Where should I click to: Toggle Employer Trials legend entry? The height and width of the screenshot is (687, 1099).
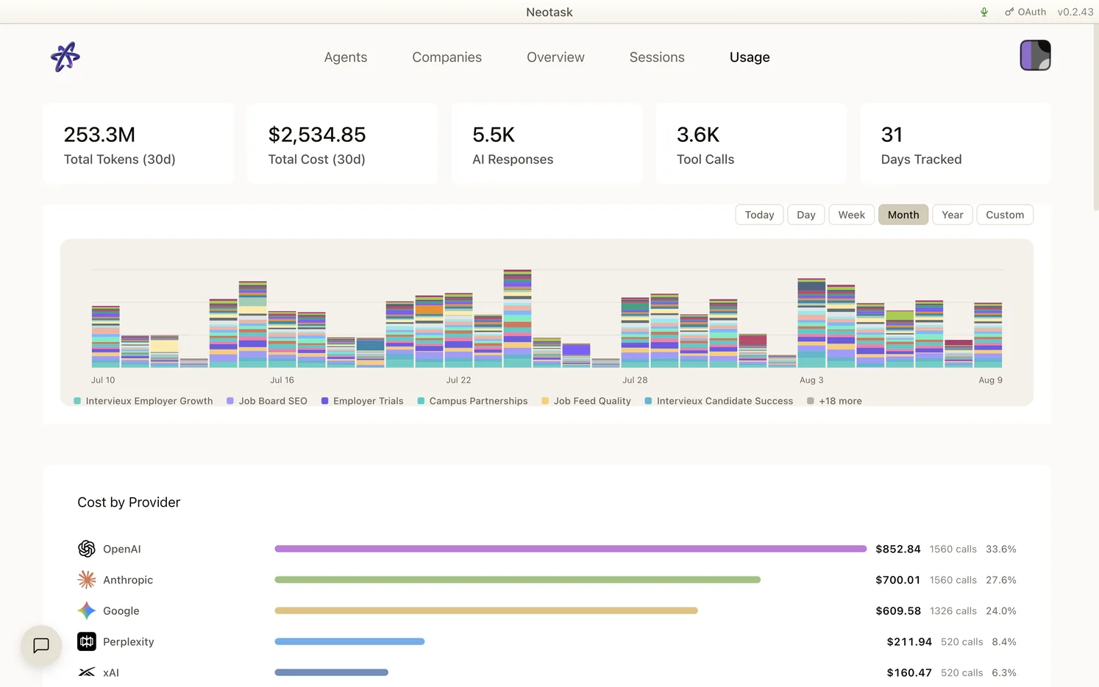coord(362,401)
